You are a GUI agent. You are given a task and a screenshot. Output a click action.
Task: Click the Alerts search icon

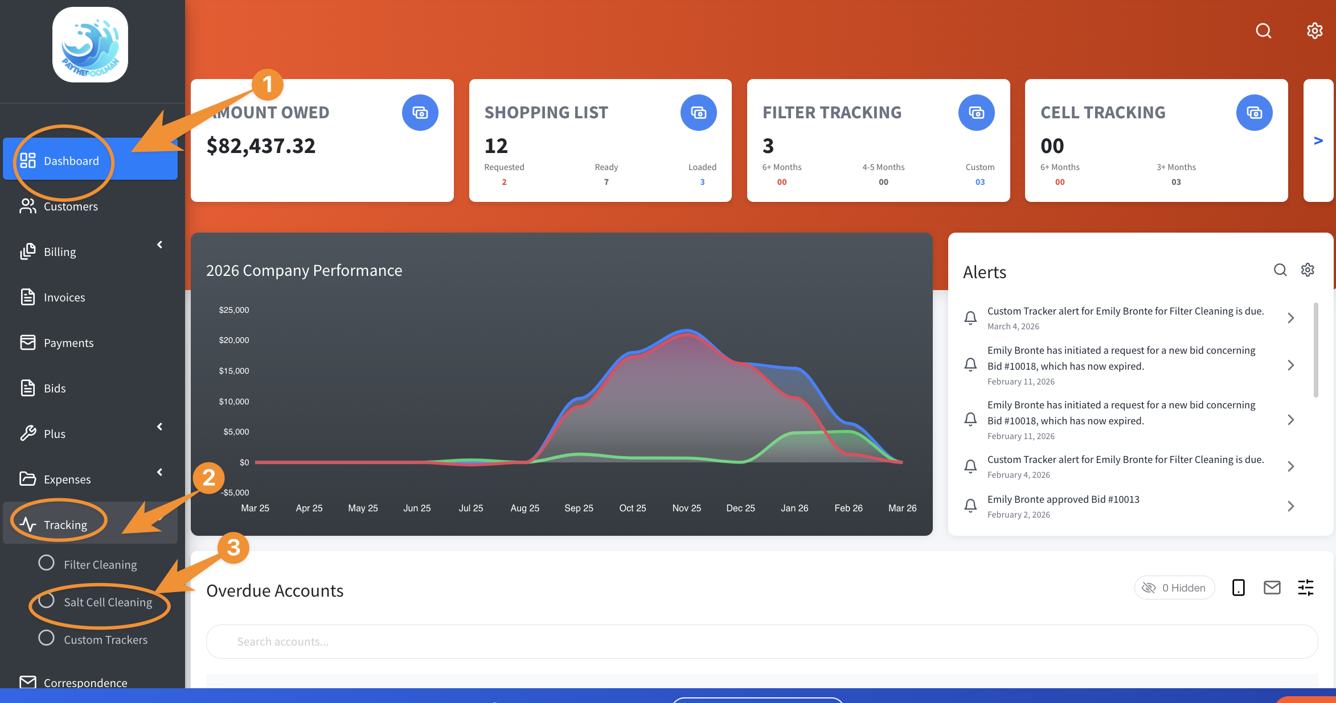(x=1280, y=270)
